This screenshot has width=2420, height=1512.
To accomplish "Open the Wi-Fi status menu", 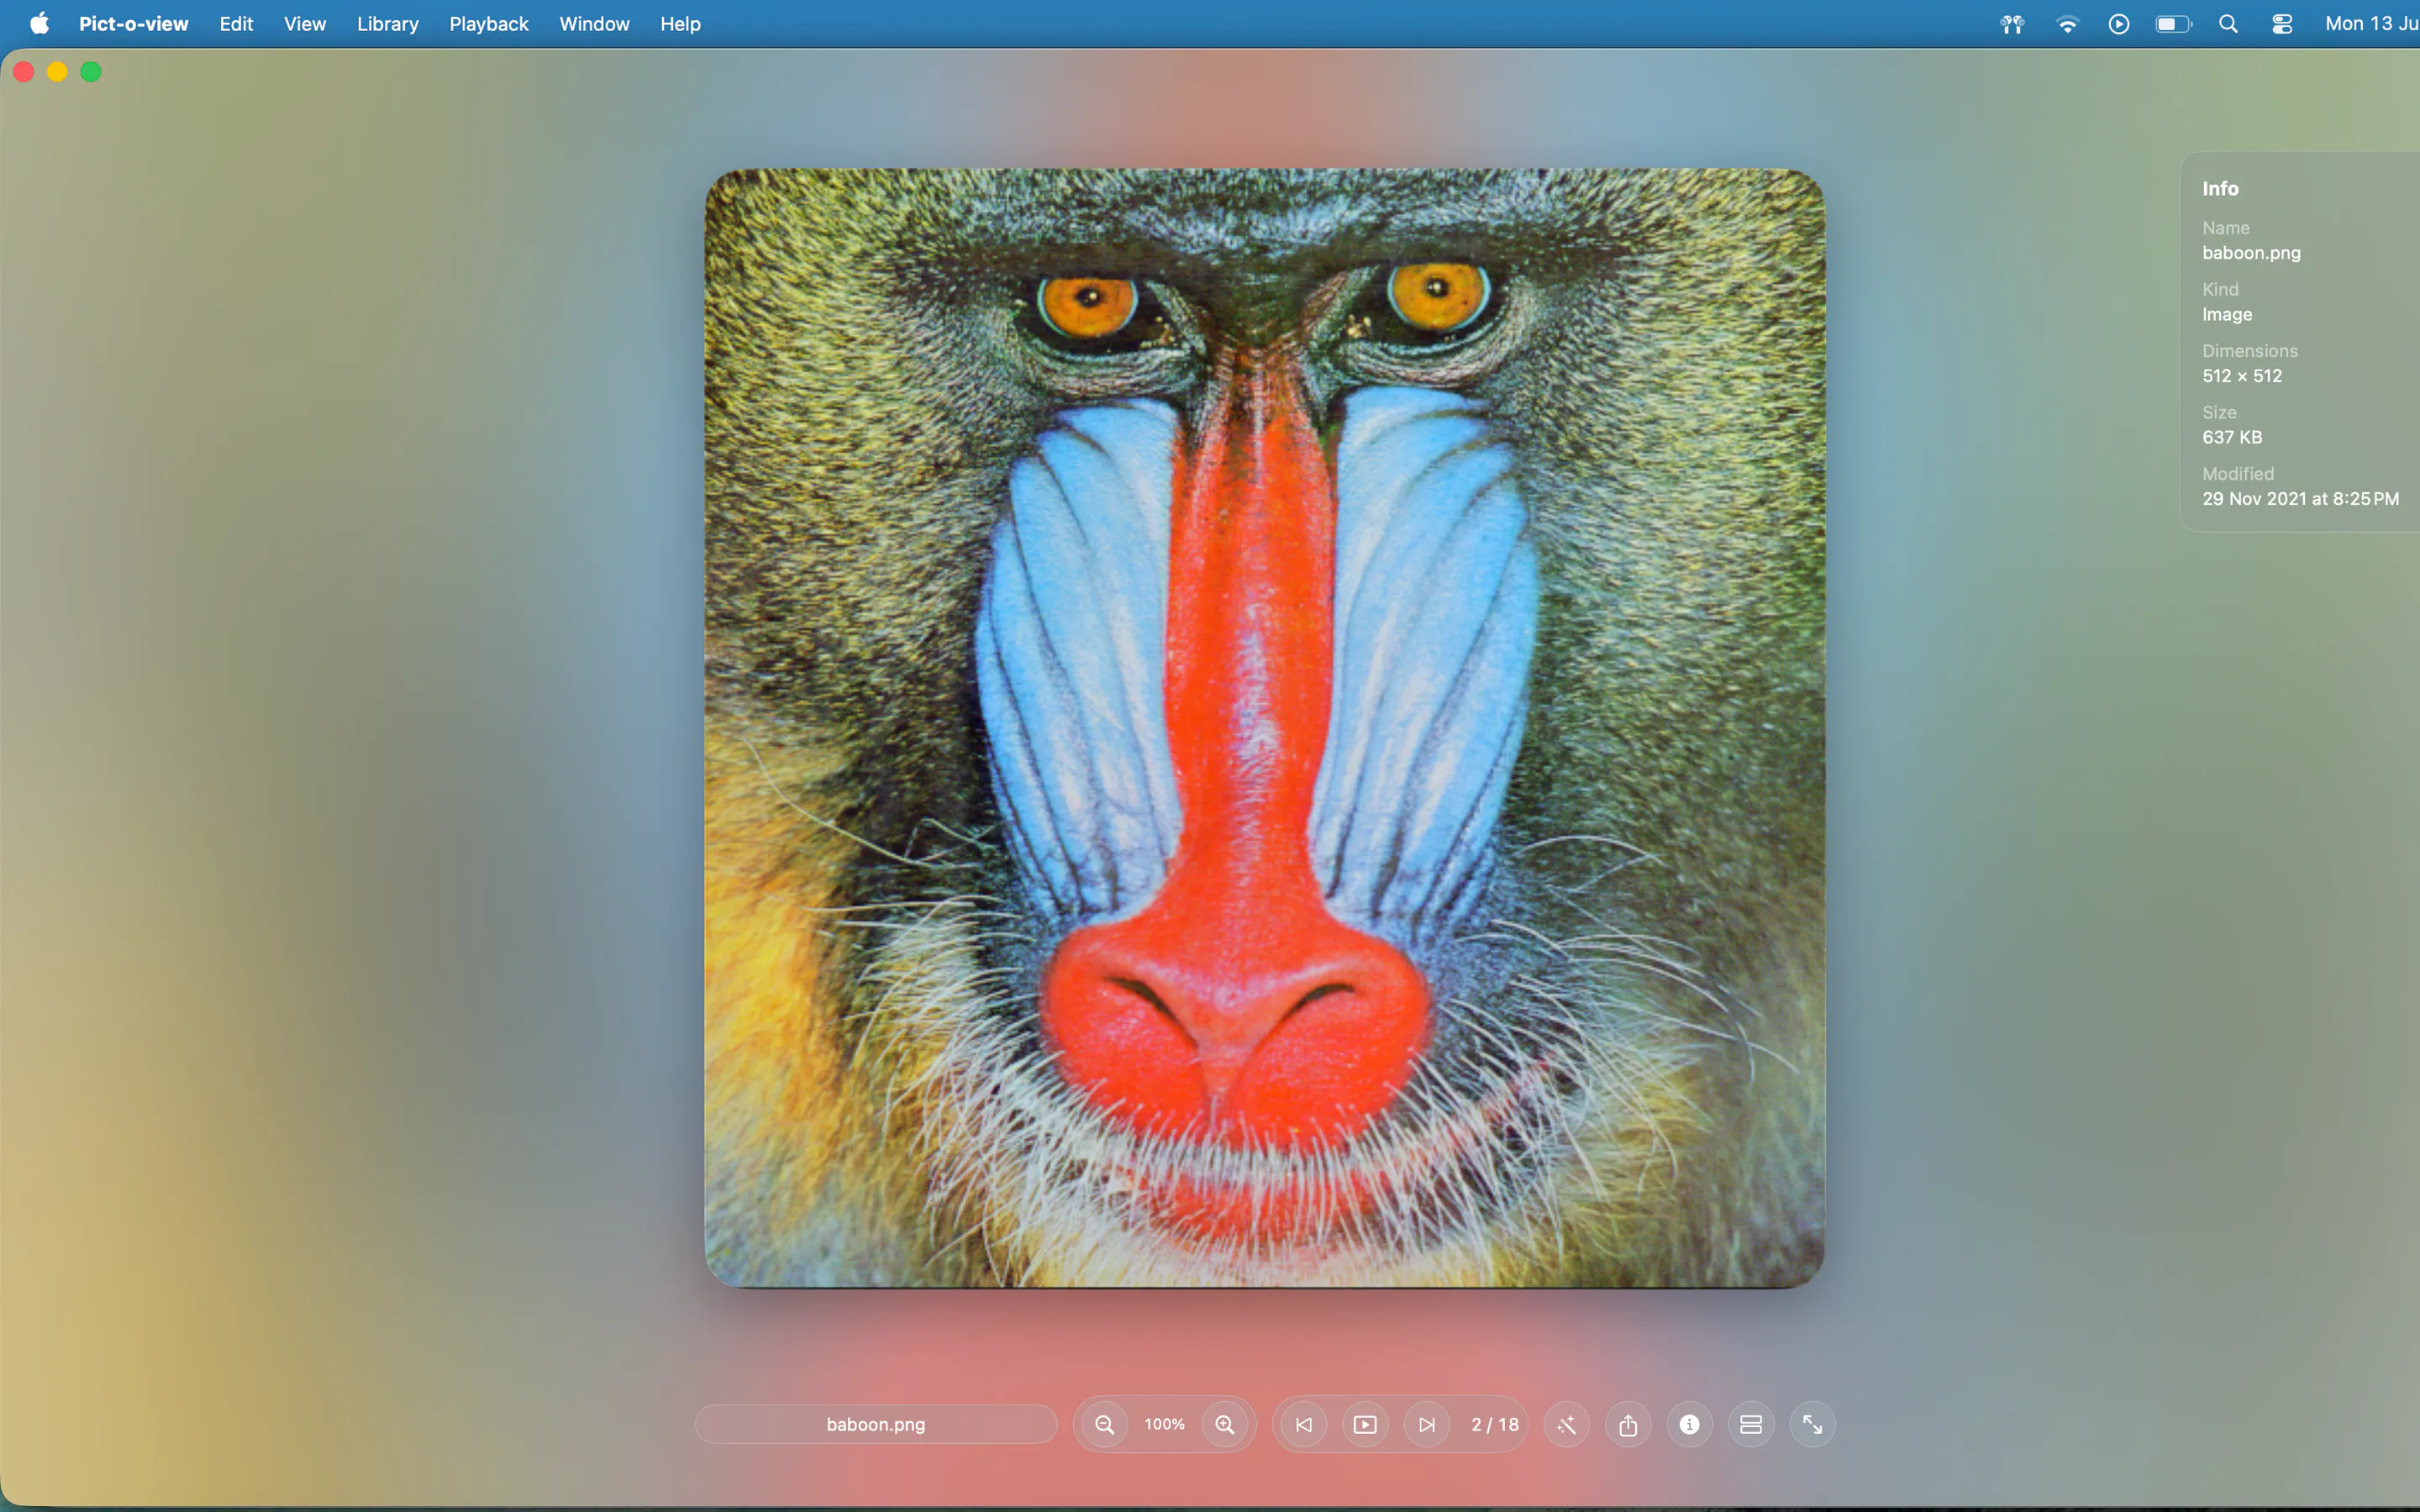I will click(x=2067, y=24).
